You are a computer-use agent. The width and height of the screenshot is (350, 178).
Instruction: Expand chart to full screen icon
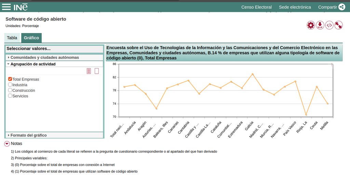point(339,25)
